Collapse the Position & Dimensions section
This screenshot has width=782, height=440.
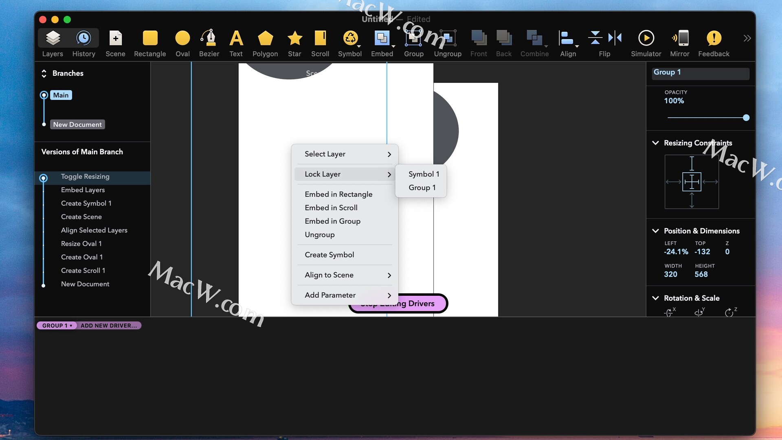(x=655, y=231)
